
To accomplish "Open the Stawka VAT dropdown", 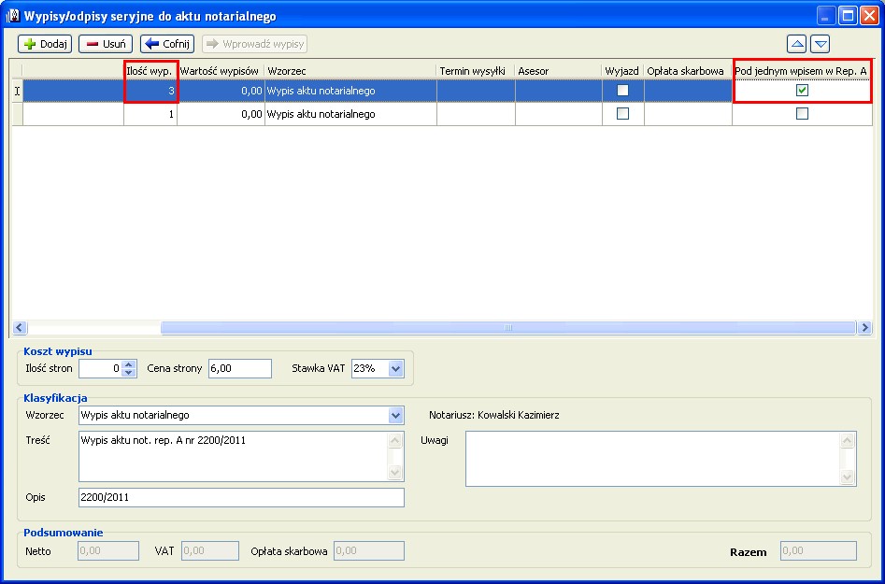I will tap(395, 369).
